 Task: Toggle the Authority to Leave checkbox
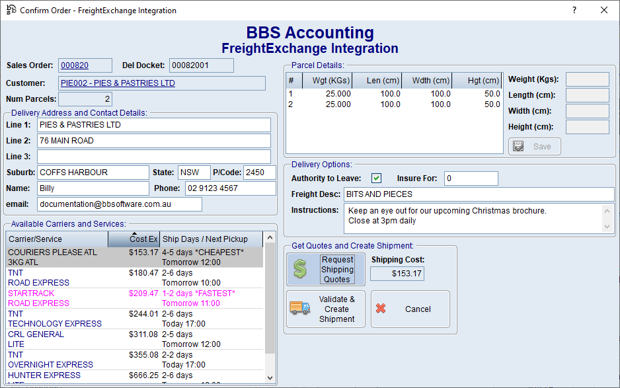376,178
